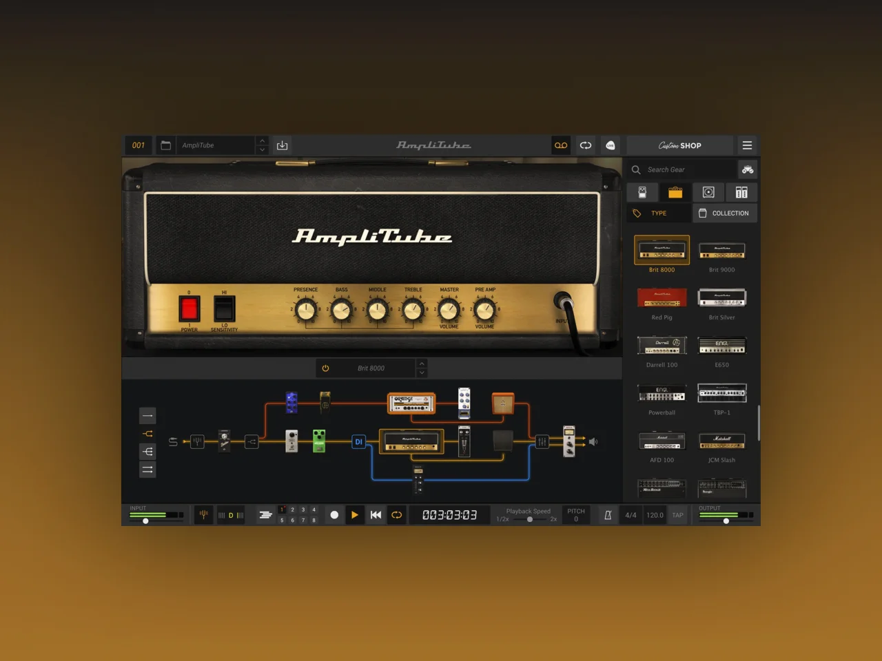This screenshot has width=882, height=661.
Task: Switch to the stomp pedals gear tab
Action: [642, 192]
